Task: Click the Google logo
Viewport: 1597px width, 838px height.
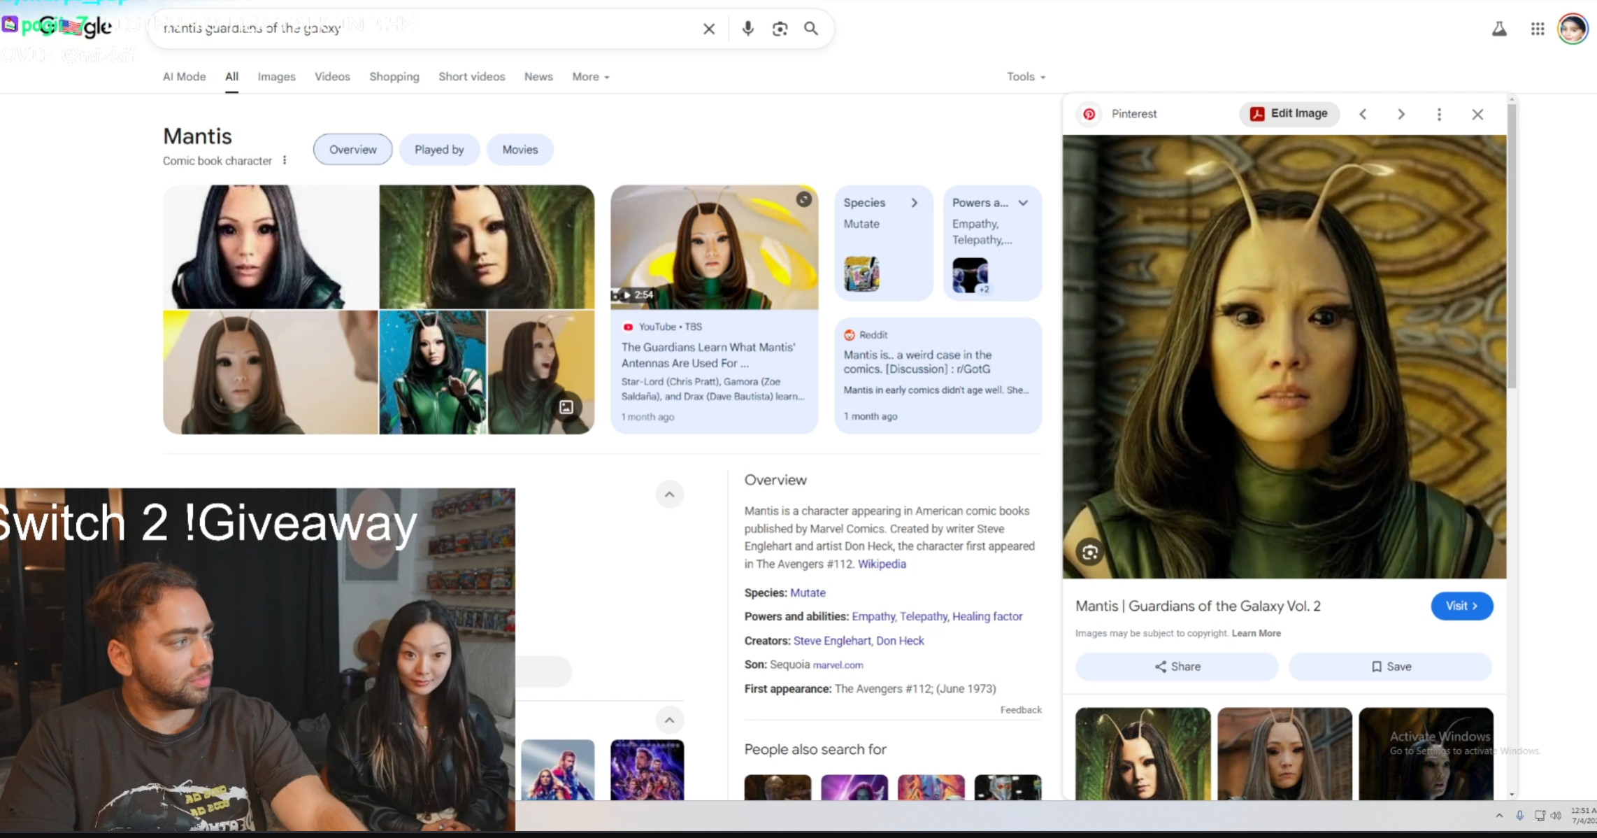Action: coord(76,28)
